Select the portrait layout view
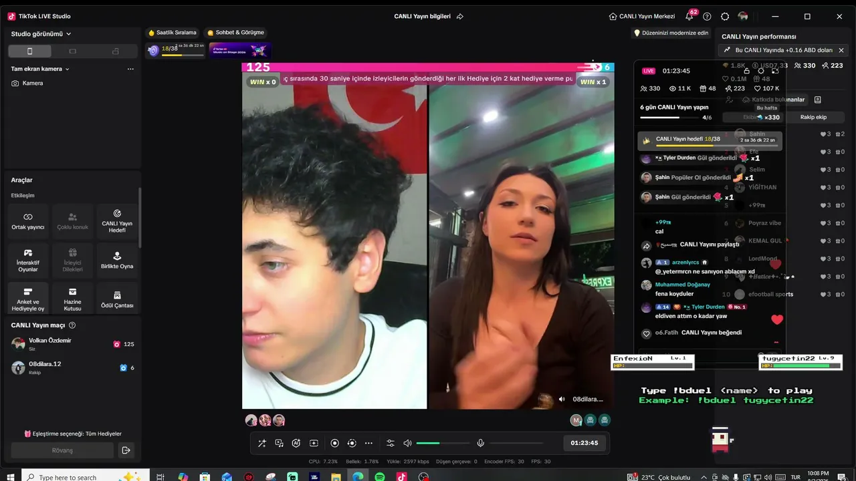Image resolution: width=856 pixels, height=481 pixels. click(x=29, y=51)
